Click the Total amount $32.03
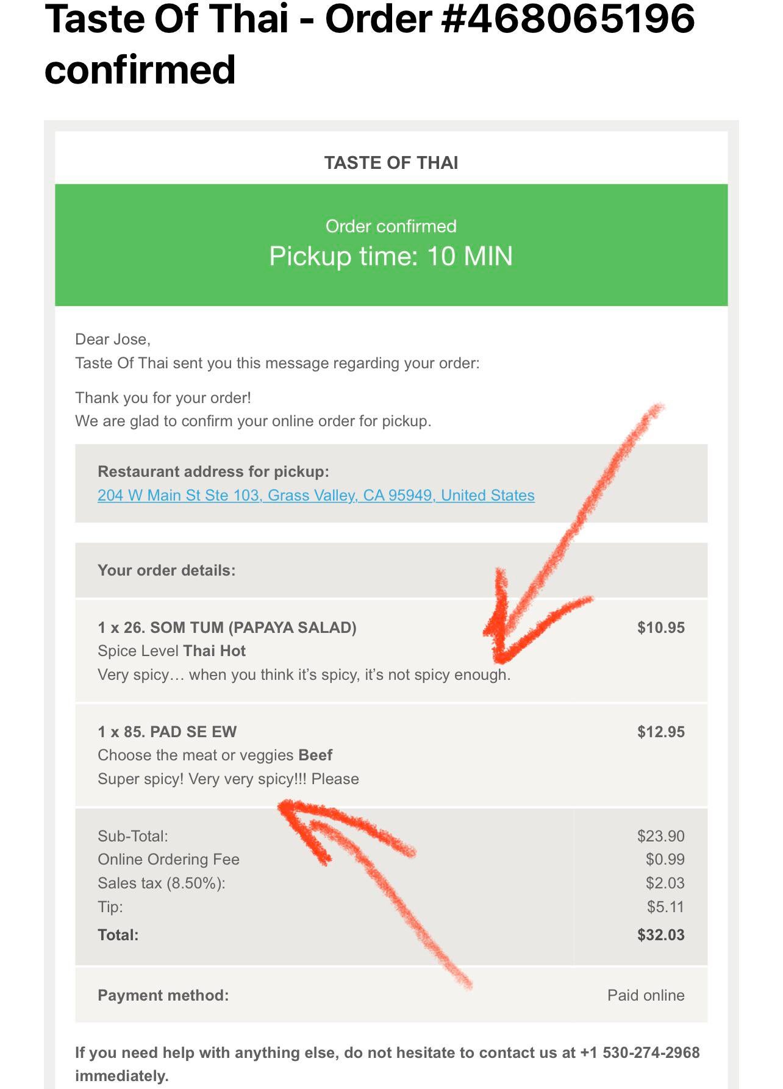The width and height of the screenshot is (783, 1089). [x=660, y=935]
